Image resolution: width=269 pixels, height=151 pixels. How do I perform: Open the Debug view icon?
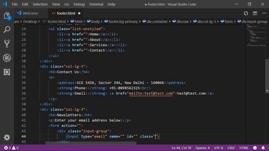pos(7,58)
